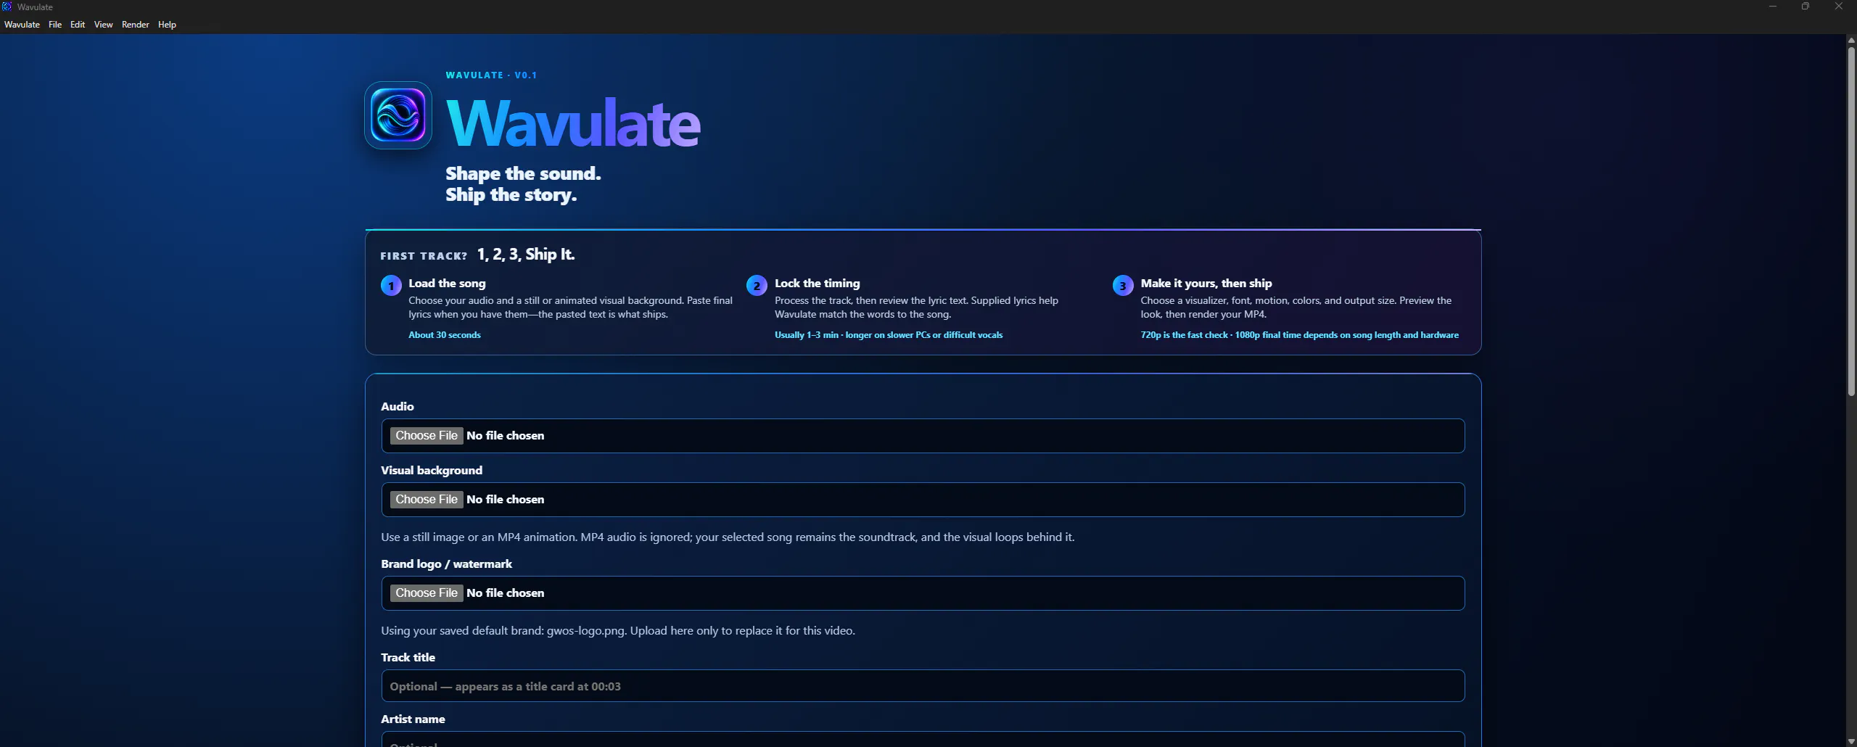Image resolution: width=1857 pixels, height=747 pixels.
Task: Click the step 3 circle badge
Action: pyautogui.click(x=1123, y=286)
